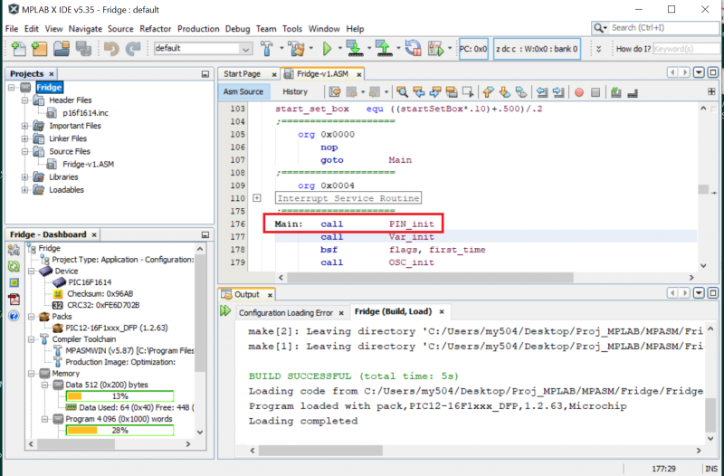Viewport: 724px width, 476px height.
Task: Click the green Run Project arrow
Action: pyautogui.click(x=328, y=48)
